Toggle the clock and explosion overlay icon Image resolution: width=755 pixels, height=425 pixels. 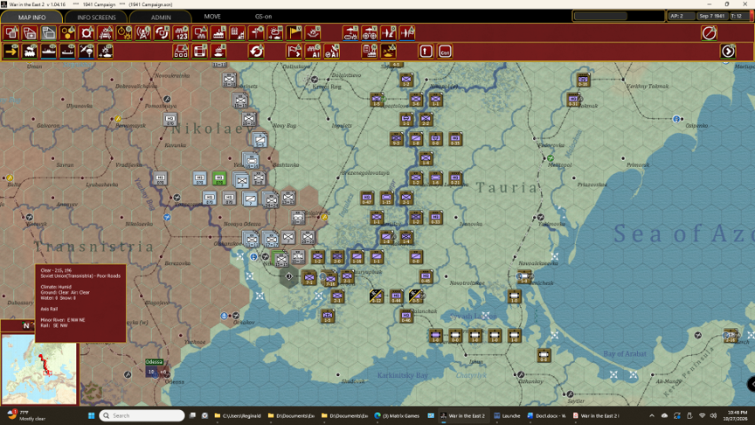pos(124,32)
